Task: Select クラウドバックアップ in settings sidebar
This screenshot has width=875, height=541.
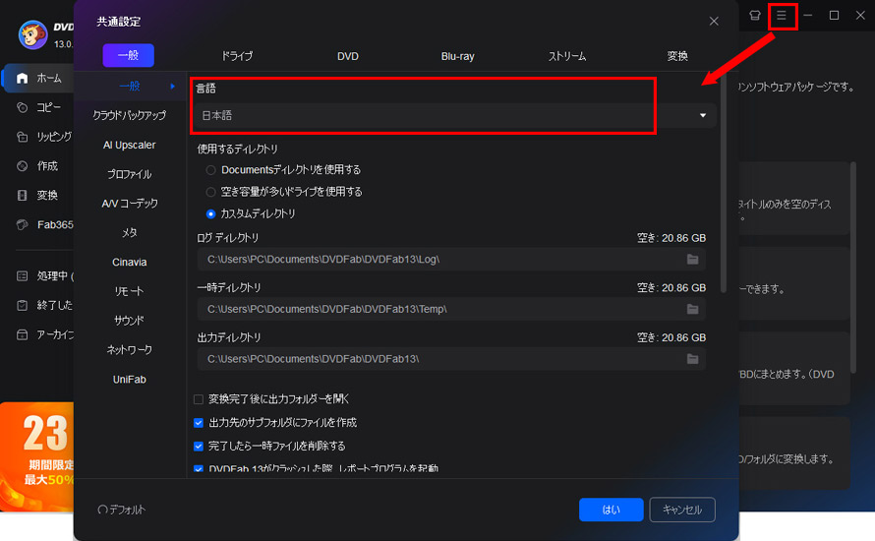Action: (x=130, y=115)
